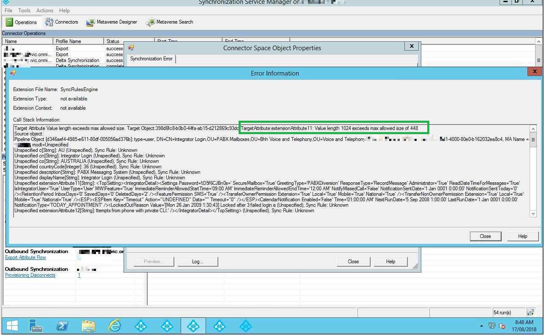Sort by the Profile Name column header
The image size is (544, 335).
[x=79, y=41]
